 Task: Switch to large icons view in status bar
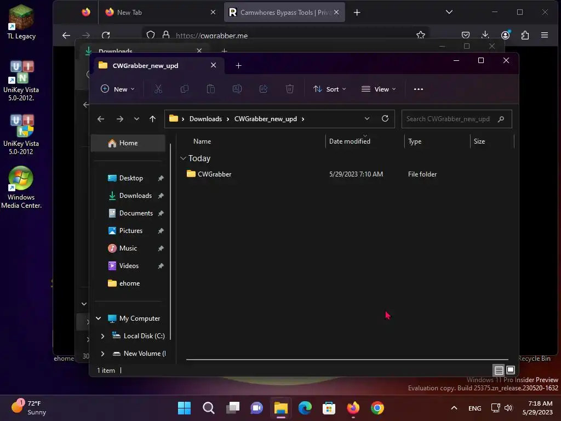pos(511,370)
